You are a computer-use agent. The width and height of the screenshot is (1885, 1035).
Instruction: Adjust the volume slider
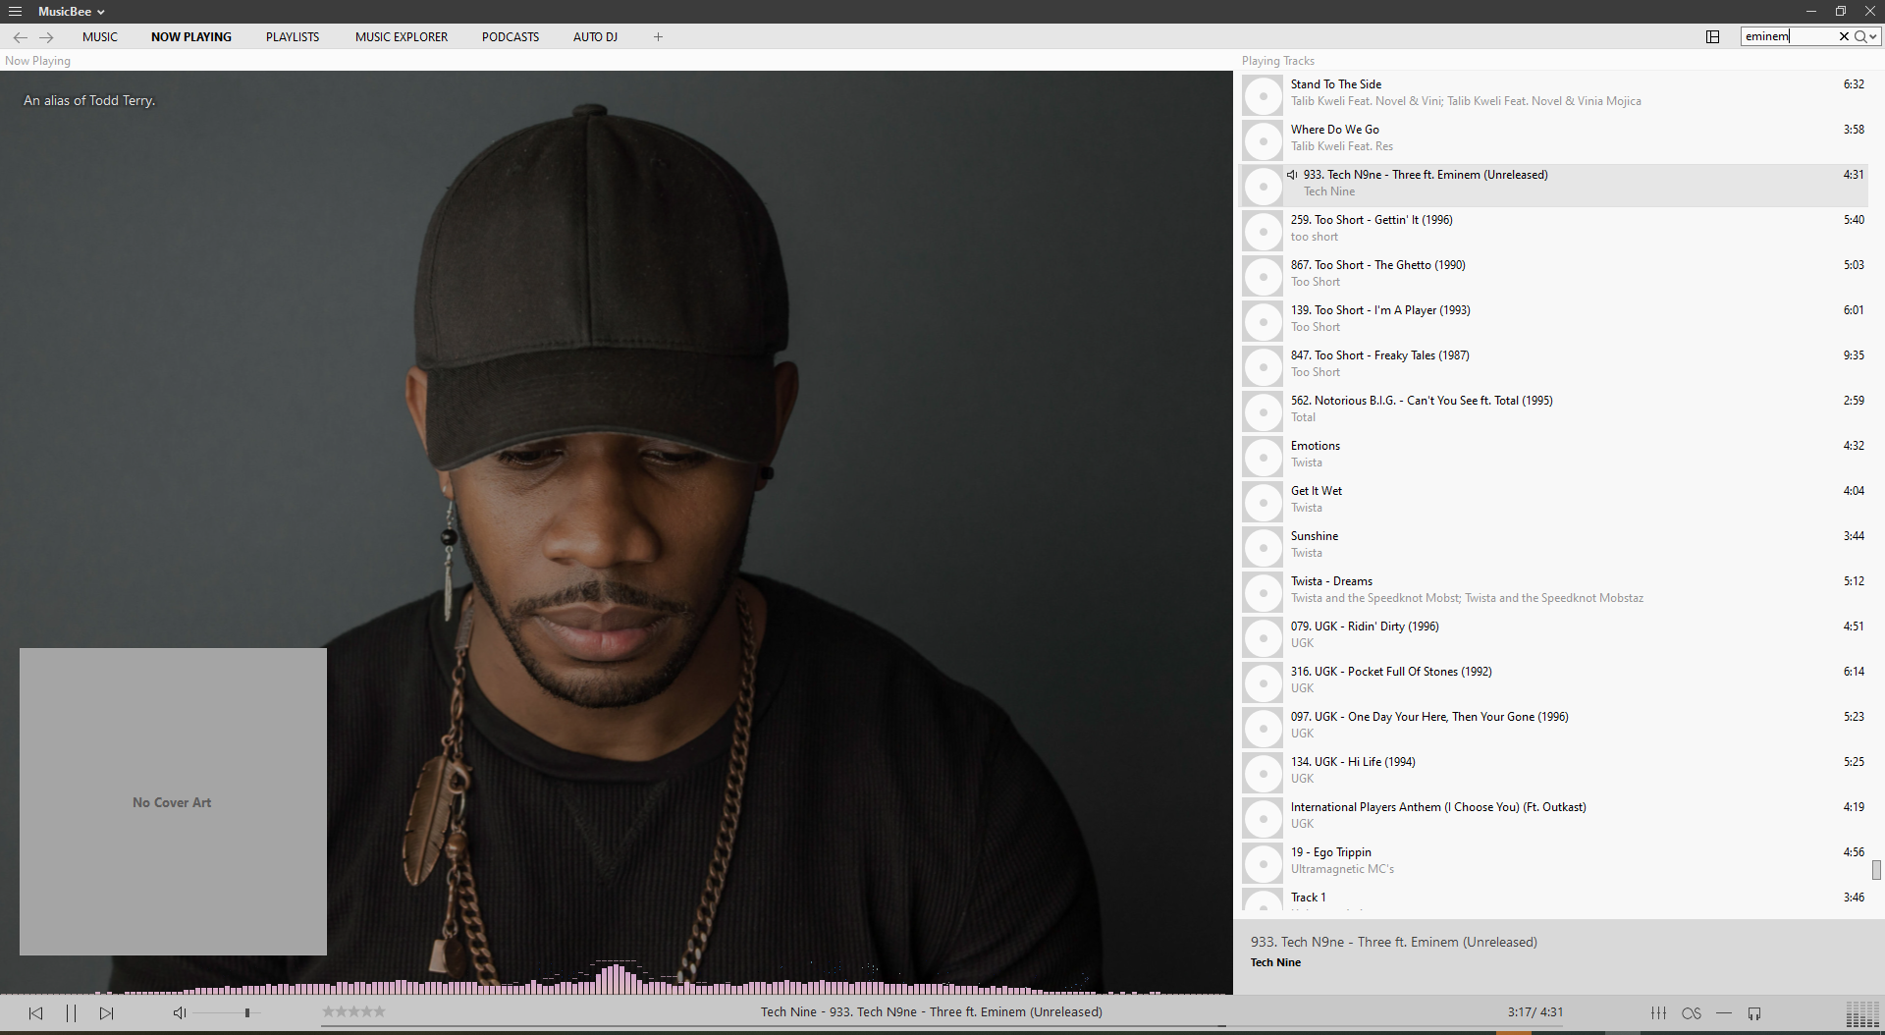coord(225,1012)
